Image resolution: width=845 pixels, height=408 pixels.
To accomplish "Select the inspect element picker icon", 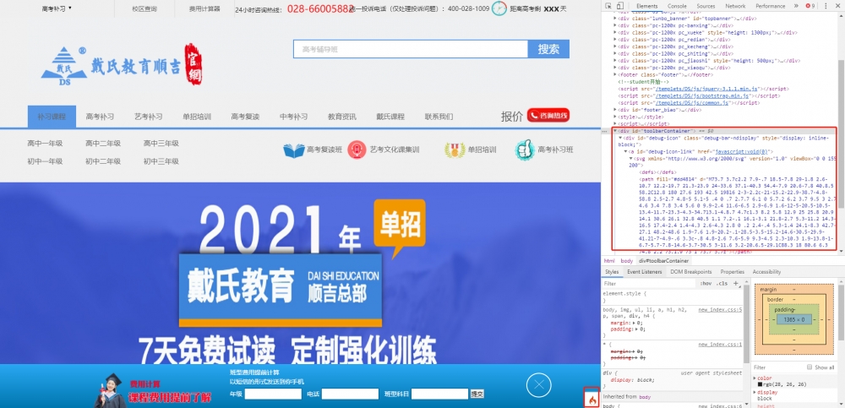I will (x=608, y=6).
